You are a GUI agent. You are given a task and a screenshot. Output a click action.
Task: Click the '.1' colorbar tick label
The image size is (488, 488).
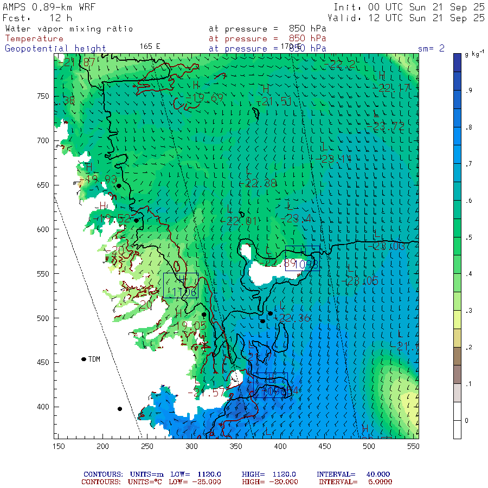pos(468,384)
